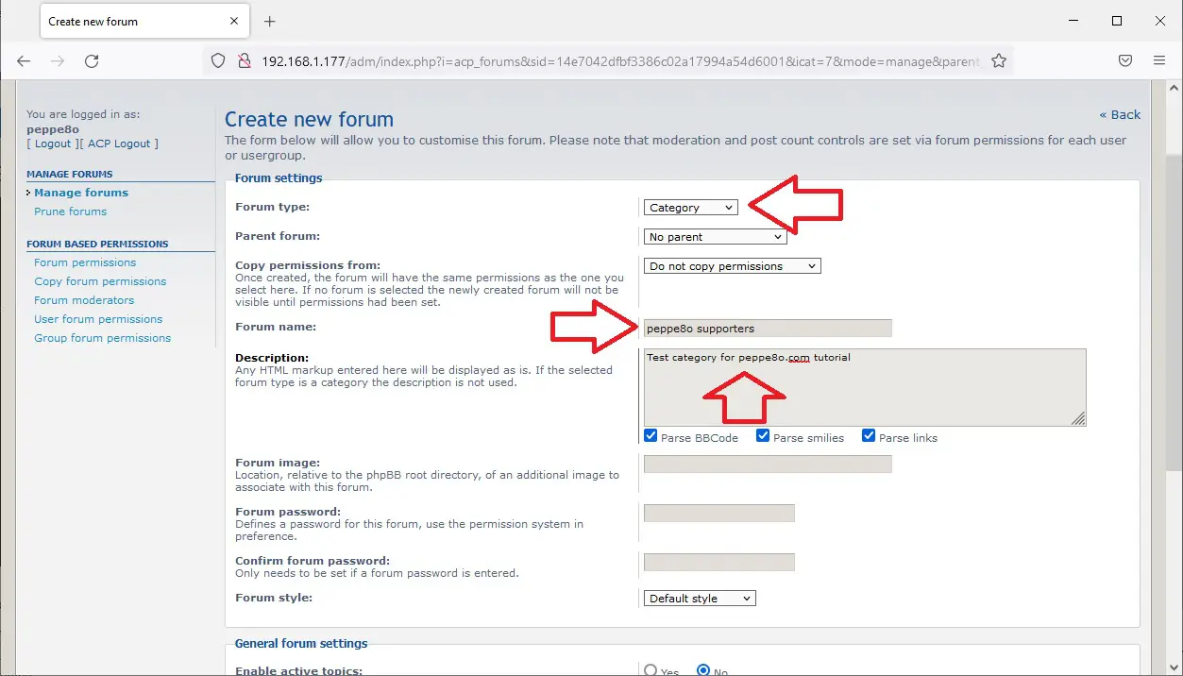
Task: Open the browser hamburger menu
Action: pos(1159,60)
